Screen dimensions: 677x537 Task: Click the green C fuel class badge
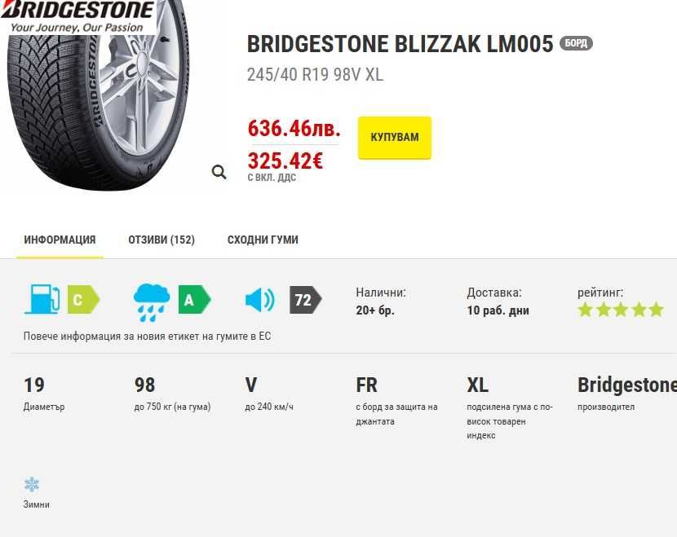click(82, 300)
